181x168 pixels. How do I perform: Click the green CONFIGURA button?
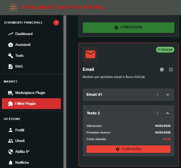129,28
